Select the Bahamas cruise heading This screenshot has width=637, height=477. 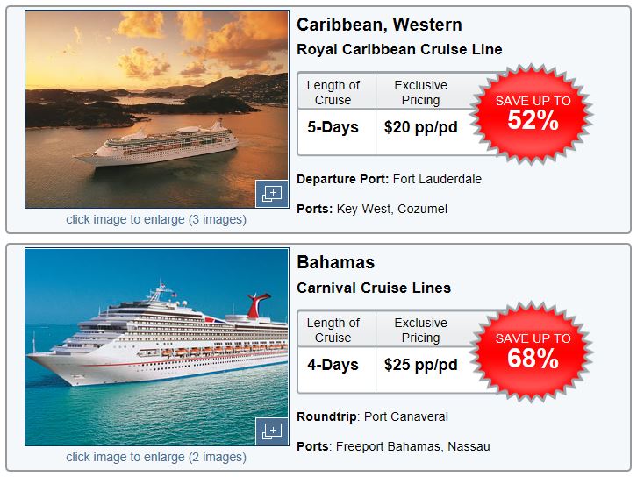(x=335, y=262)
